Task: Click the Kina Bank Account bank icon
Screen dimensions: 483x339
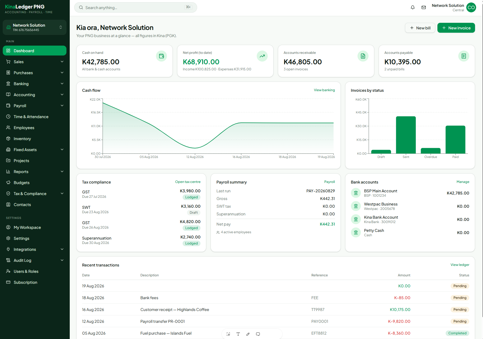Action: [x=356, y=219]
